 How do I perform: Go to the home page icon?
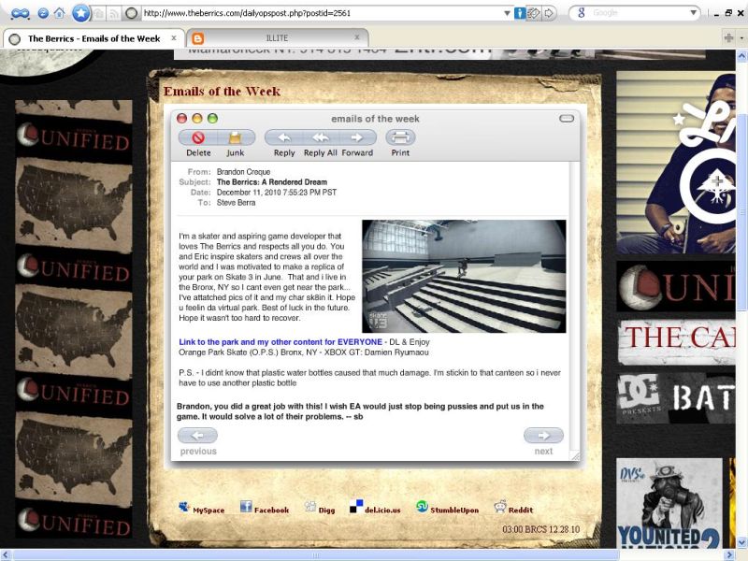60,13
